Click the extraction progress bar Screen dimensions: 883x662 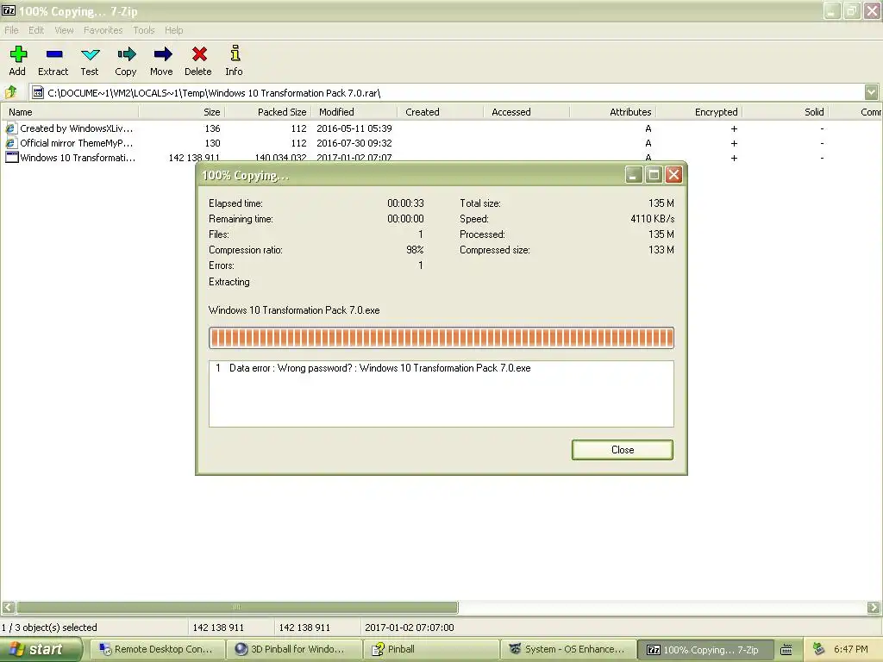pos(441,338)
